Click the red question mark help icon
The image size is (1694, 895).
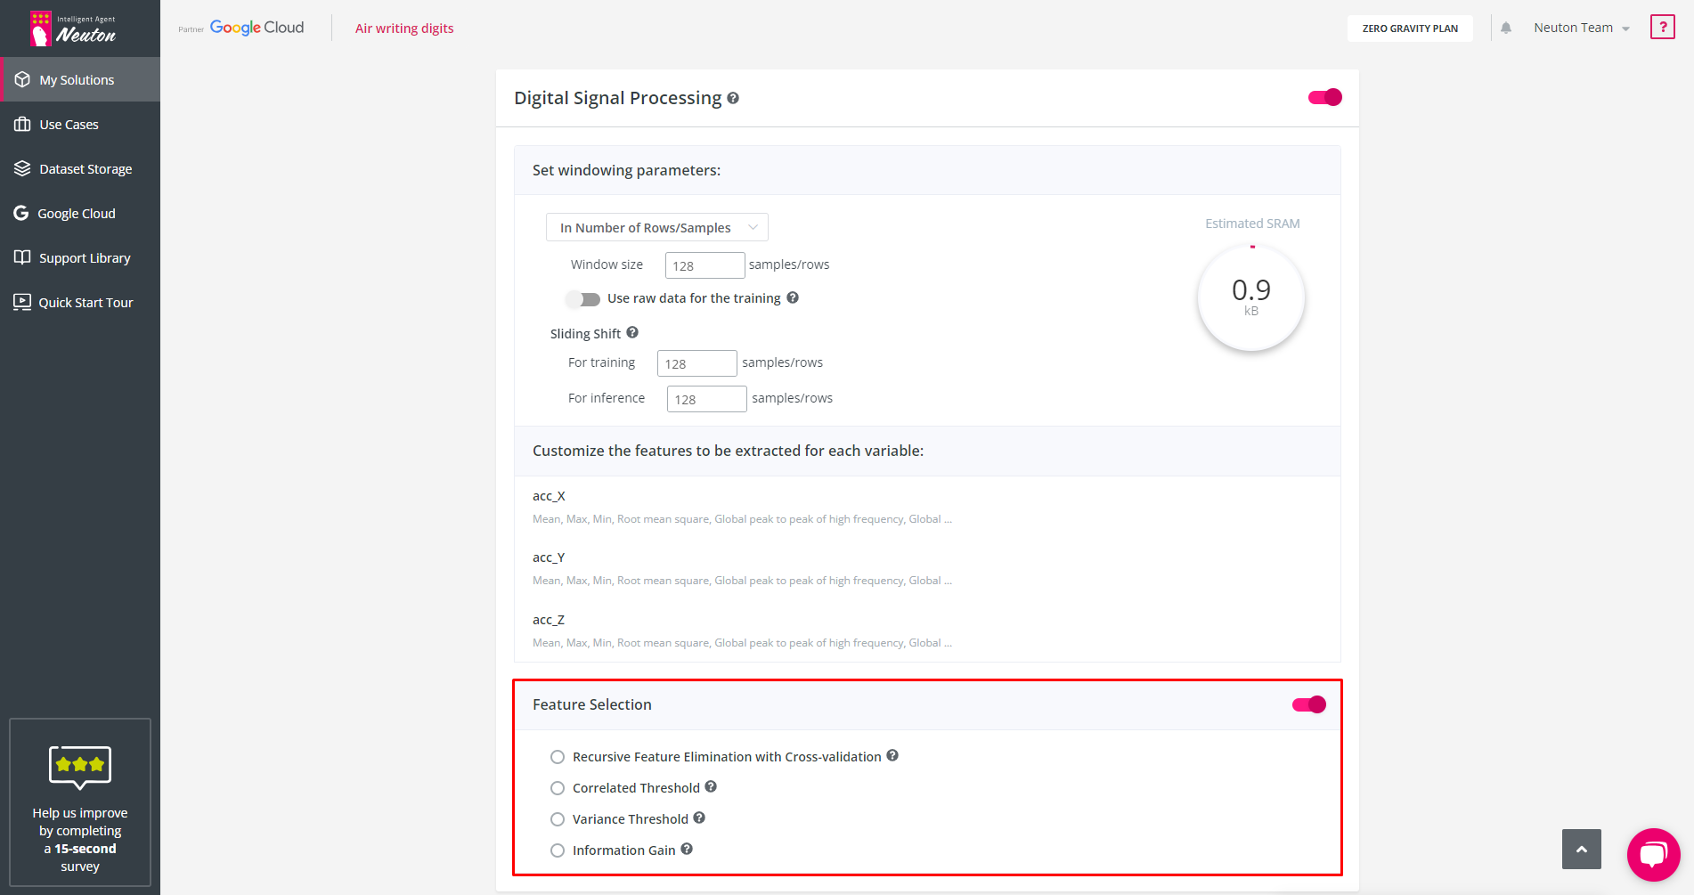1662,27
